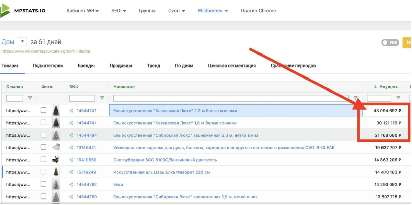The image size is (412, 205).
Task: Open the Название column filter funnel icon
Action: 356,98
